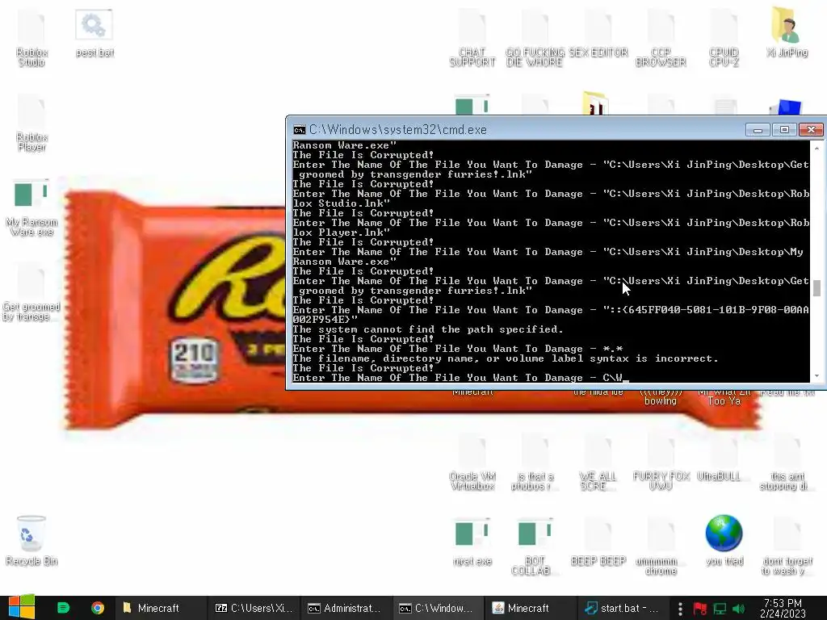The width and height of the screenshot is (827, 620).
Task: Open cmd.exe title bar system menu icon
Action: click(300, 130)
